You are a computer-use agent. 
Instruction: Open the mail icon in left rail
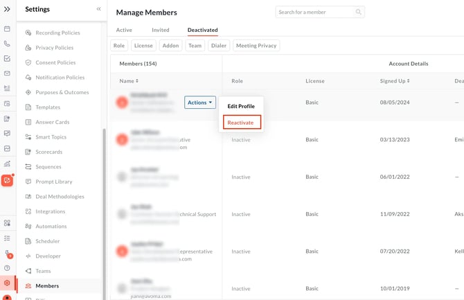point(7,73)
